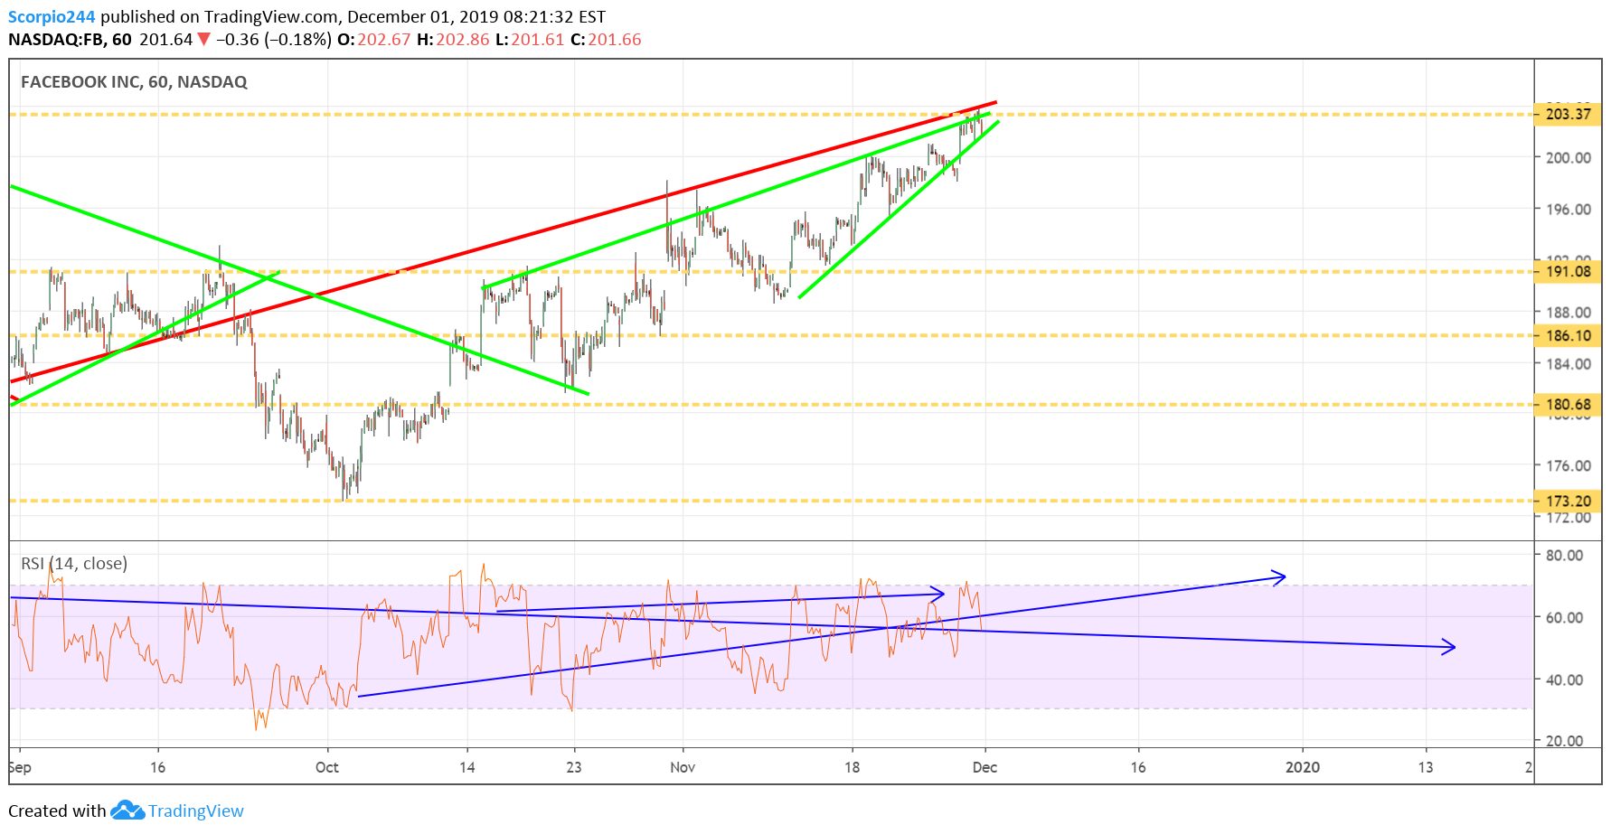Select the 188.00 price axis tick

click(1569, 313)
